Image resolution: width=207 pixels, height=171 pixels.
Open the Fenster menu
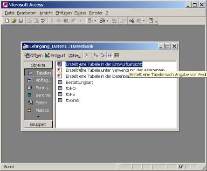coord(96,13)
